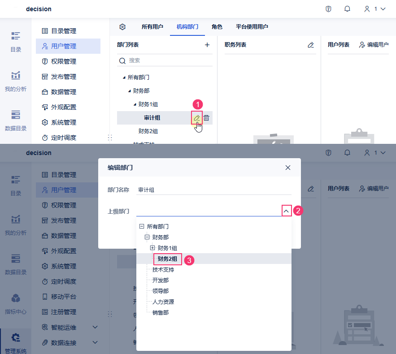This screenshot has height=354, width=396.
Task: Select 权限管理 in the top menu
Action: (68, 61)
